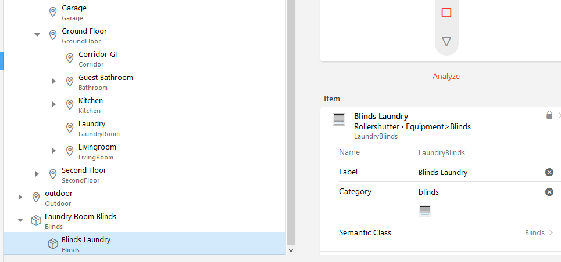The height and width of the screenshot is (262, 561).
Task: Click the Blinds Laundry item rollershutter icon
Action: pos(339,119)
